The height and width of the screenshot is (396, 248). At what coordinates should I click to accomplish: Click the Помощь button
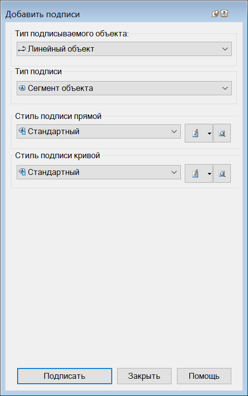(204, 376)
